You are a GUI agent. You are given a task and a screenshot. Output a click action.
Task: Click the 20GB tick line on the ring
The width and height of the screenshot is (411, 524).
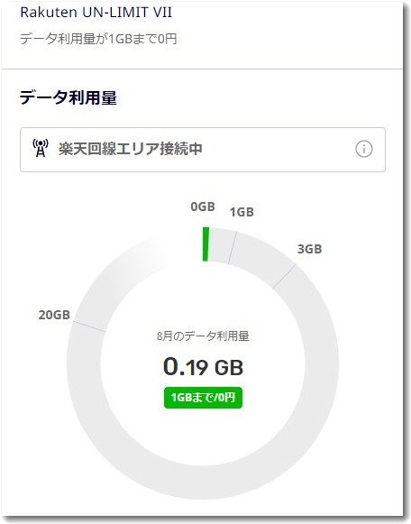(89, 326)
